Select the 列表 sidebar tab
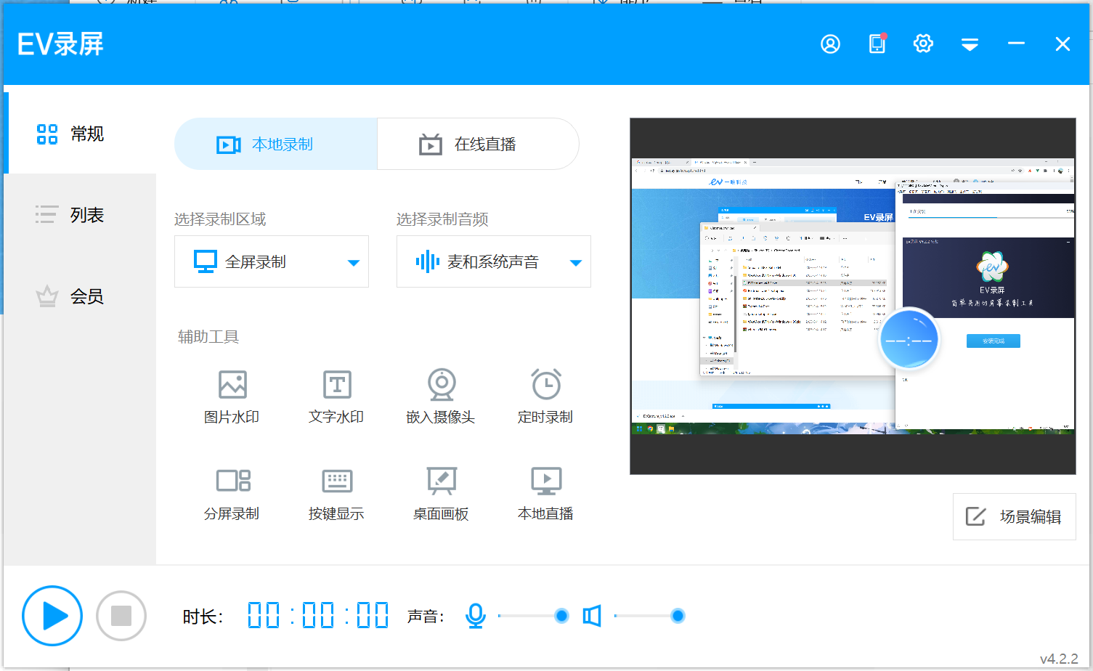The image size is (1093, 671). click(80, 215)
